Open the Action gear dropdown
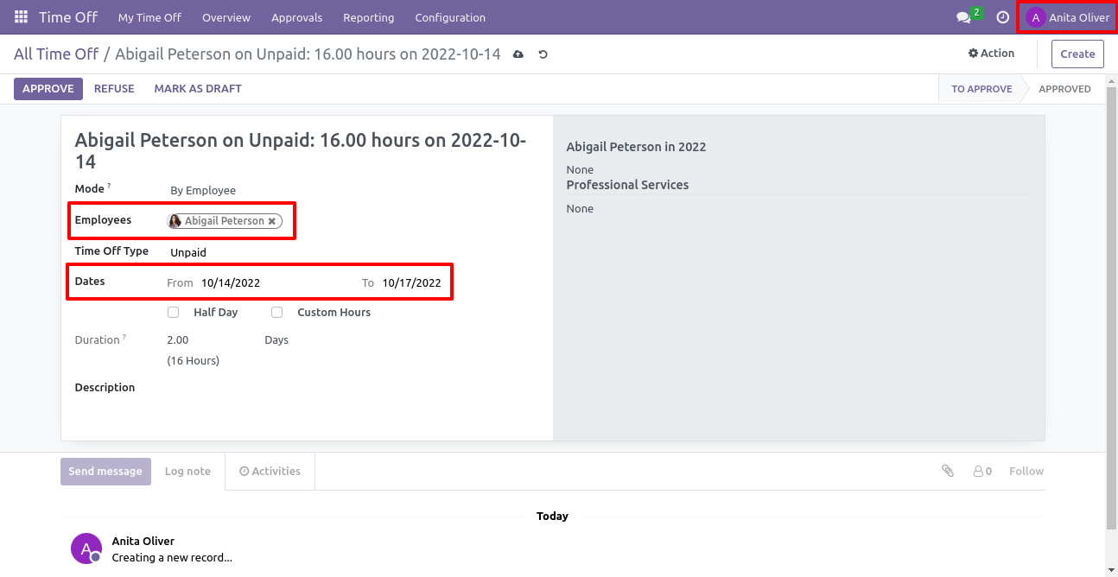 pyautogui.click(x=991, y=54)
